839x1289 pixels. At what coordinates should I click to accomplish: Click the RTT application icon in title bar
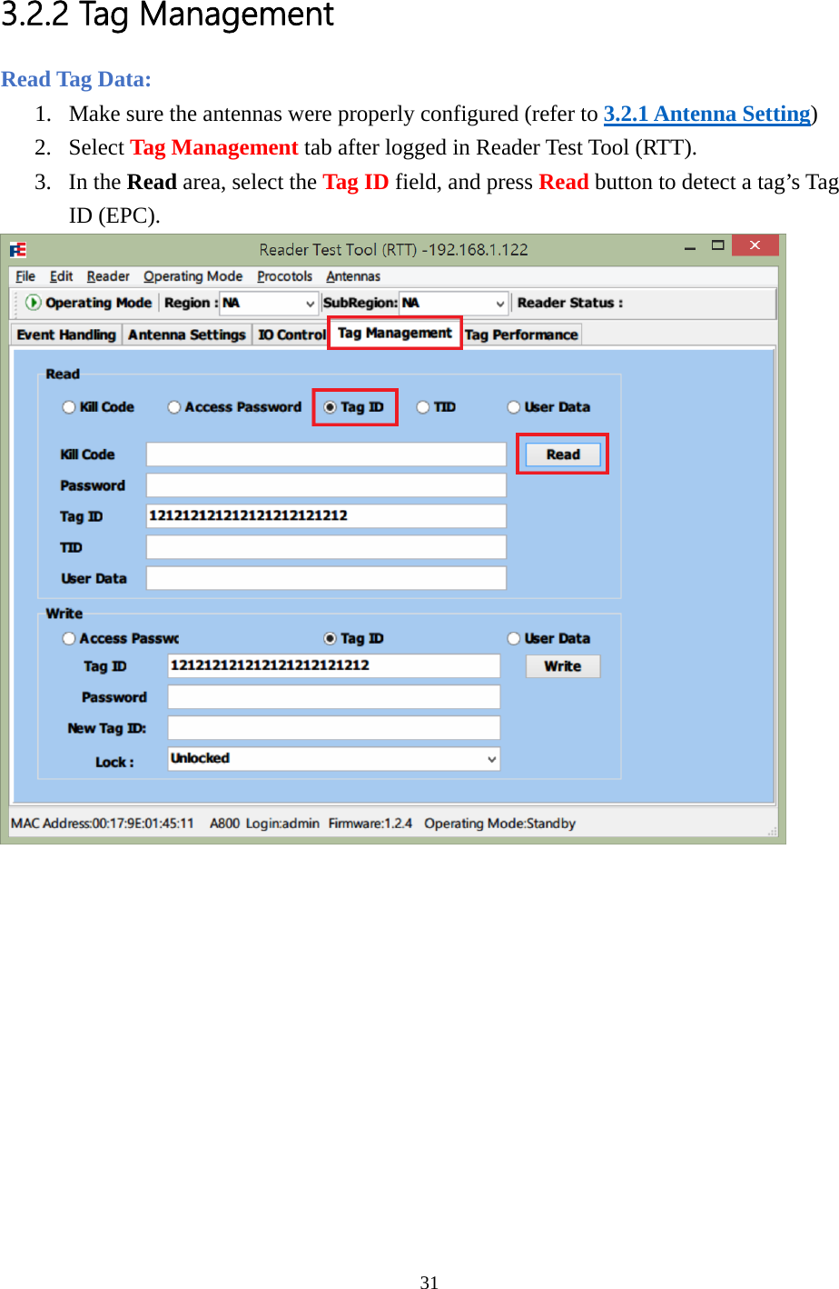click(x=18, y=249)
